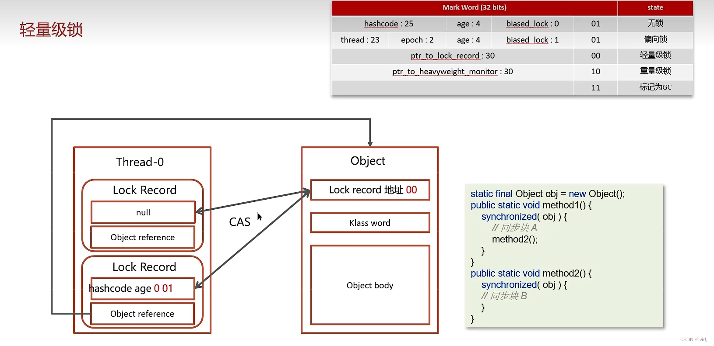Select the Object body box

pos(370,285)
